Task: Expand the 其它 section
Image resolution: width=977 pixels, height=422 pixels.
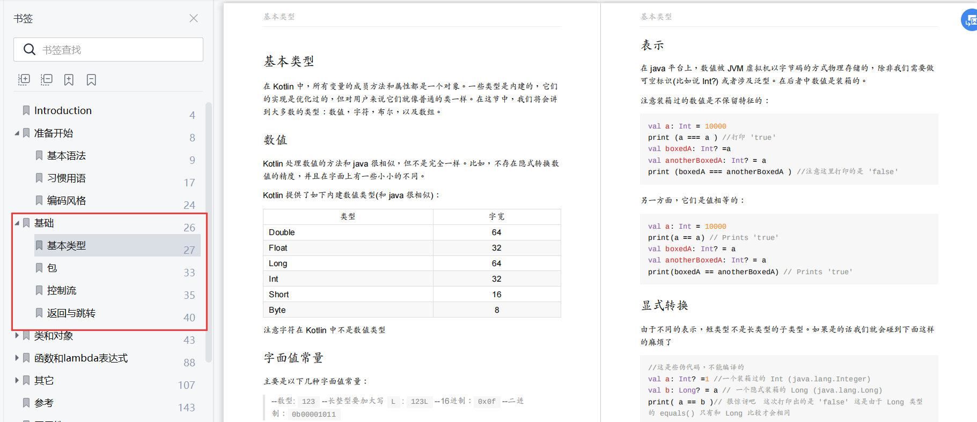Action: click(17, 380)
